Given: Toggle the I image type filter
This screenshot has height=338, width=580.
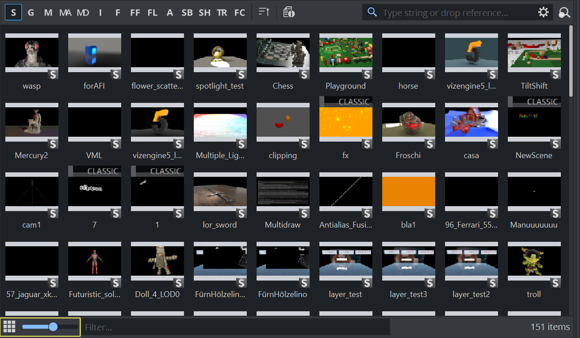Looking at the screenshot, I should (100, 12).
